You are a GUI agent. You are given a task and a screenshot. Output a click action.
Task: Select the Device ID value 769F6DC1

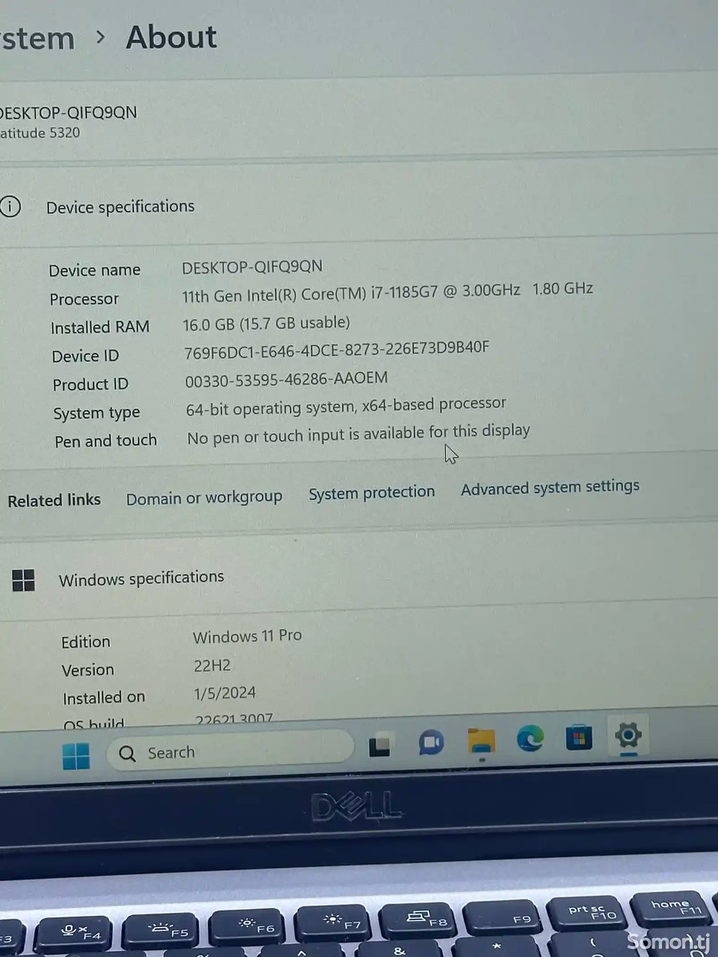click(x=337, y=350)
